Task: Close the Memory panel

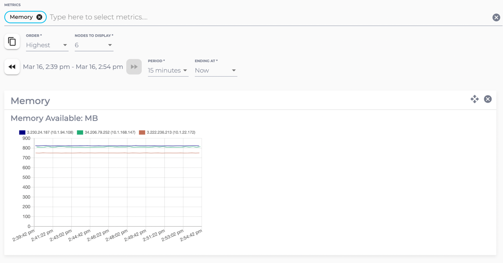Action: pyautogui.click(x=488, y=99)
